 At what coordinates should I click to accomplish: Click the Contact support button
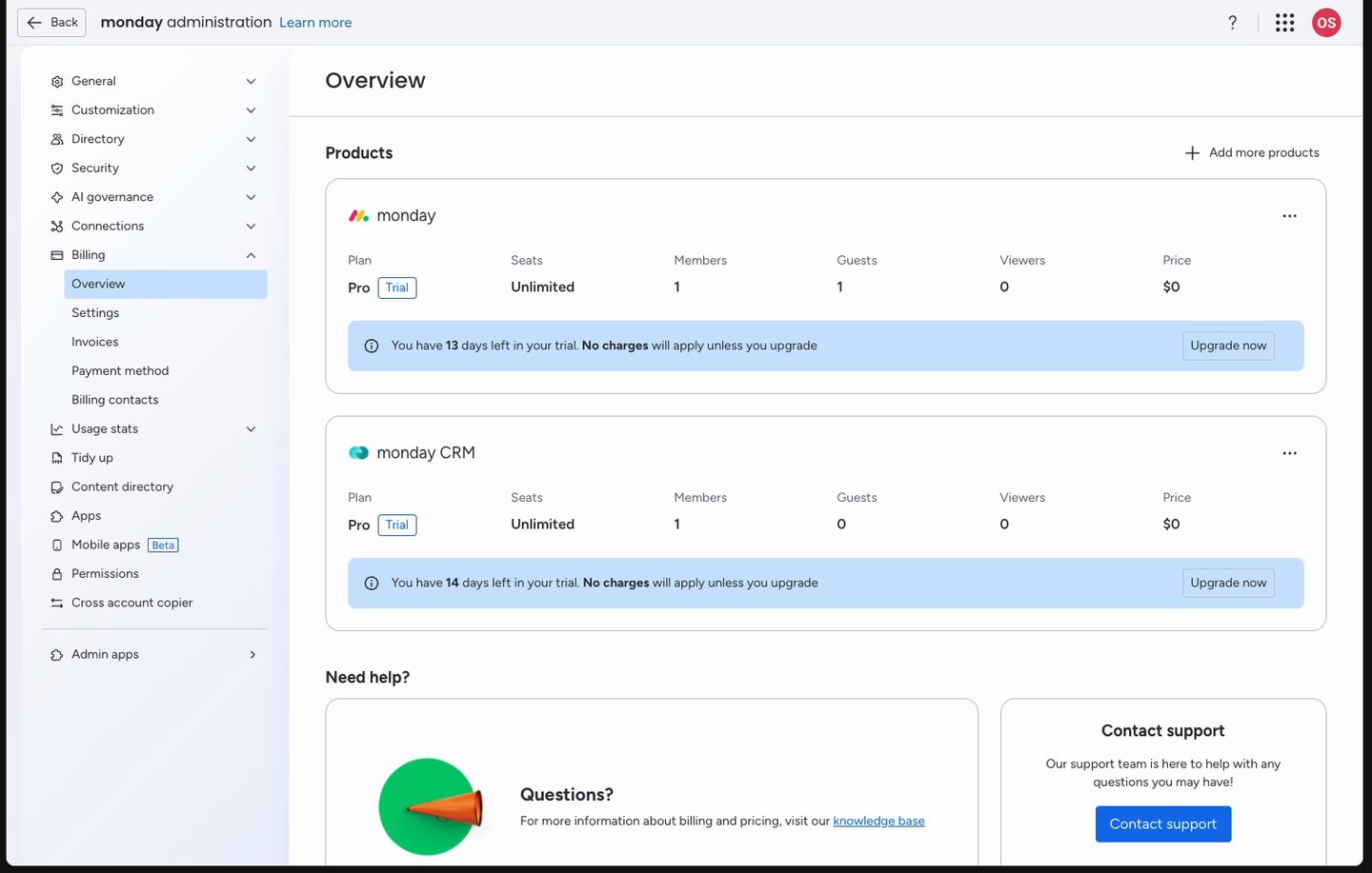point(1163,824)
